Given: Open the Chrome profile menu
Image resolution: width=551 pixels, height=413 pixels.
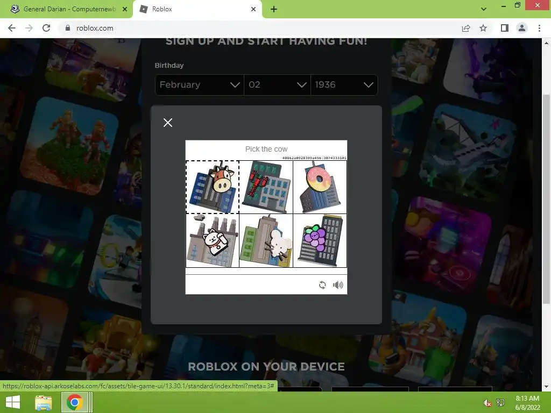Looking at the screenshot, I should click(x=522, y=28).
